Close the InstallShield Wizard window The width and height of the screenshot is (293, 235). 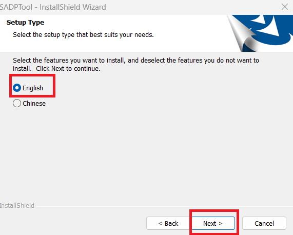[285, 7]
